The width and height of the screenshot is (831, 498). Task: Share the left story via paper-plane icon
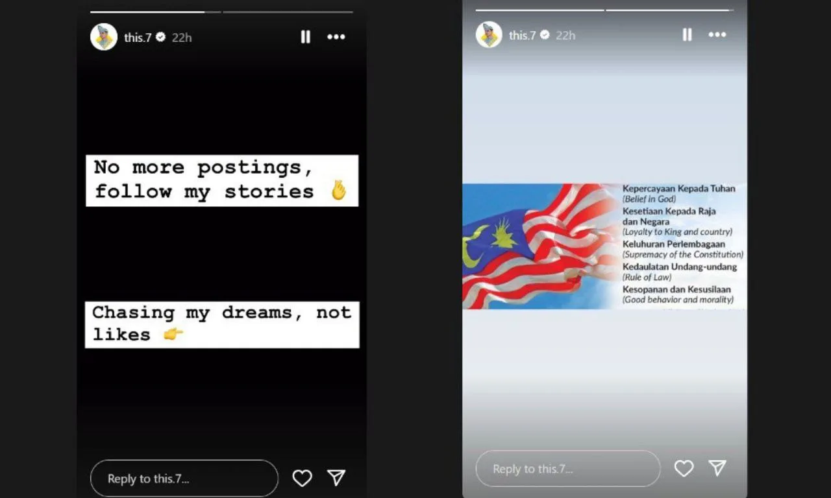(336, 478)
